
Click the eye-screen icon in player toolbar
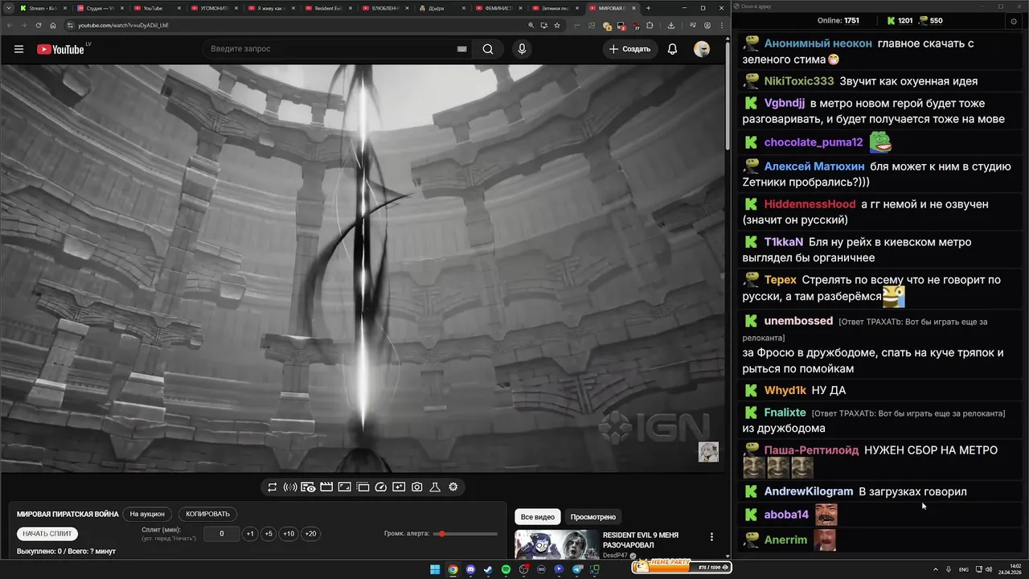[x=308, y=487]
